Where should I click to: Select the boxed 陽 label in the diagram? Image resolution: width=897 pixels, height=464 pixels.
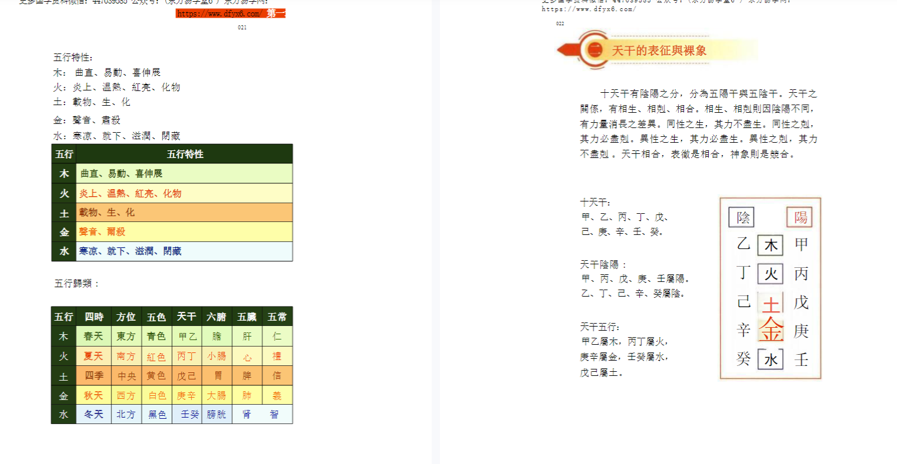coord(799,217)
